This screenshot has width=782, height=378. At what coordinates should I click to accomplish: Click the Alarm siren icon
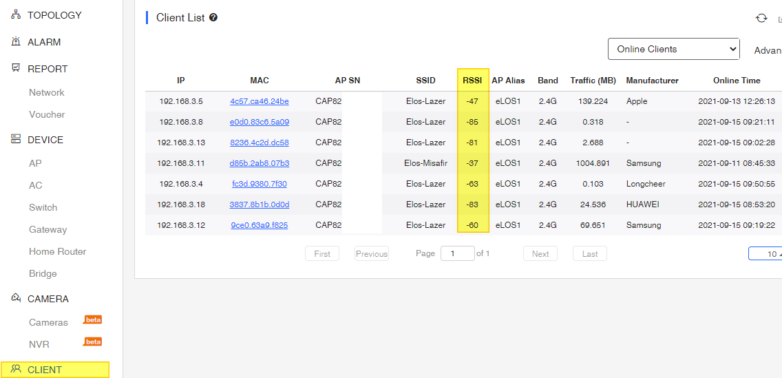point(15,42)
